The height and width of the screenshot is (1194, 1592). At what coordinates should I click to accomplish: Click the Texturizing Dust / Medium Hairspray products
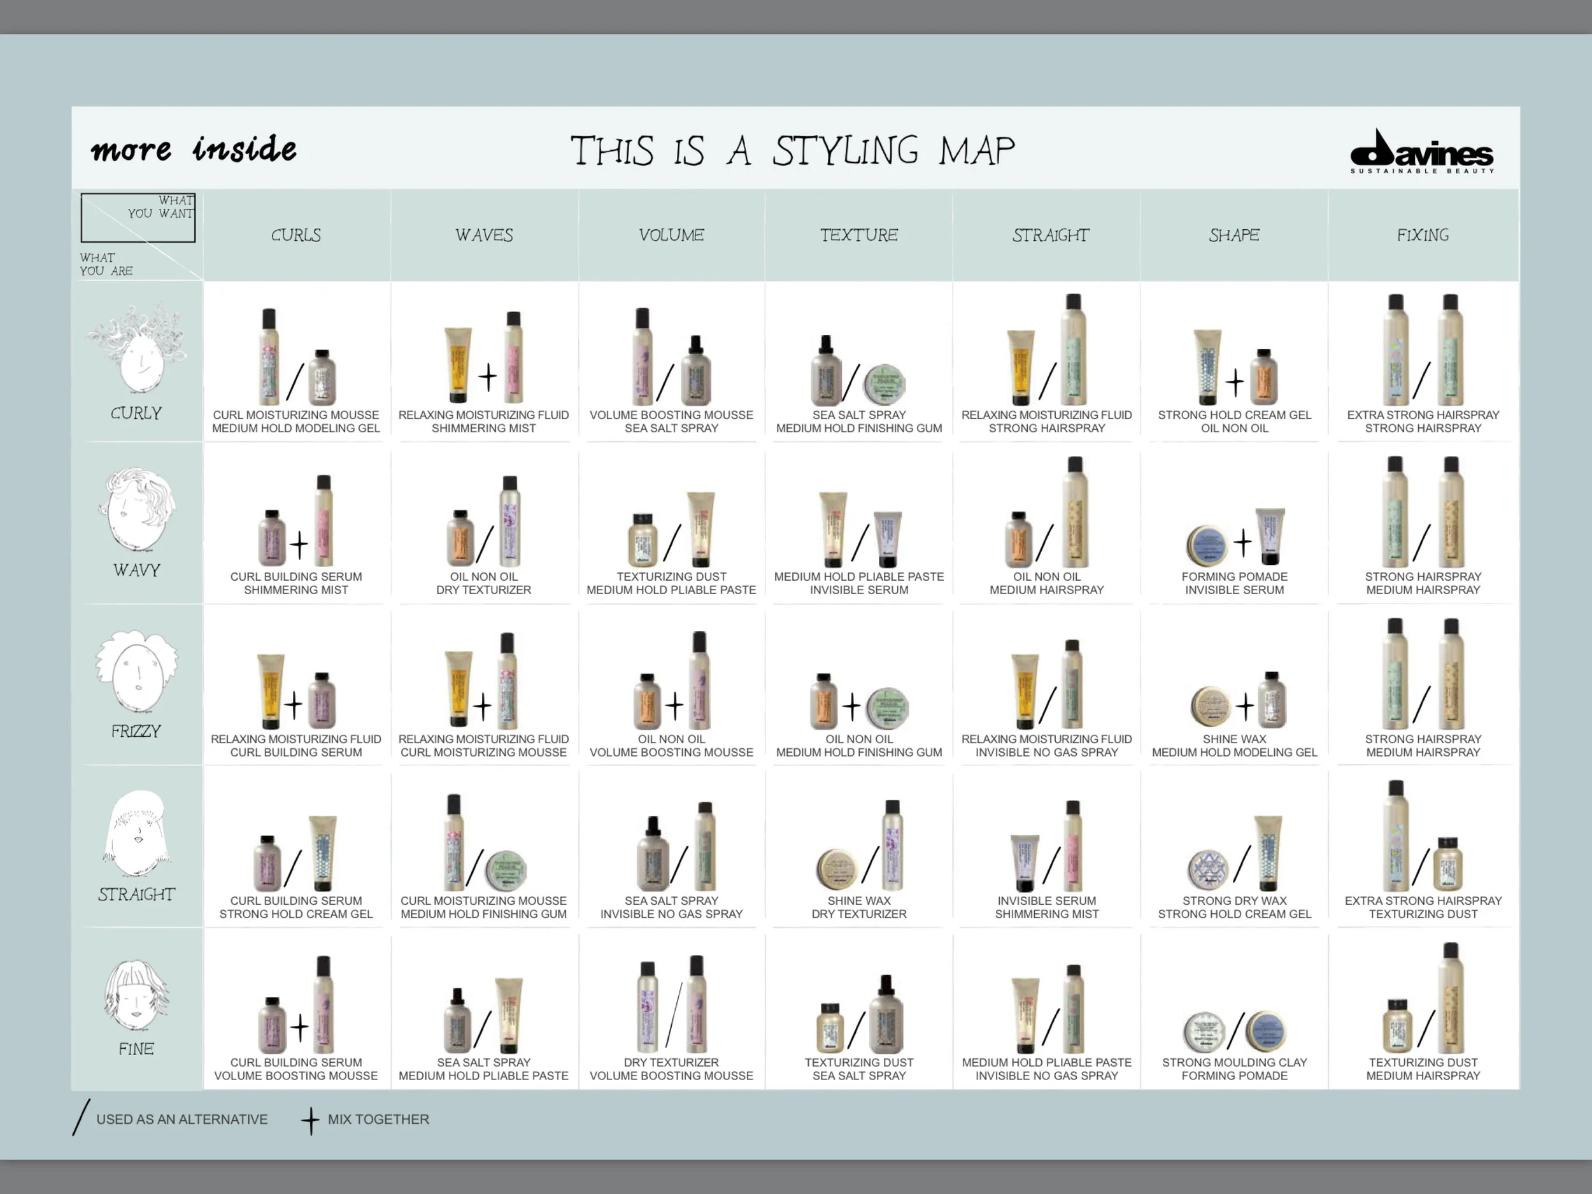pyautogui.click(x=1423, y=999)
